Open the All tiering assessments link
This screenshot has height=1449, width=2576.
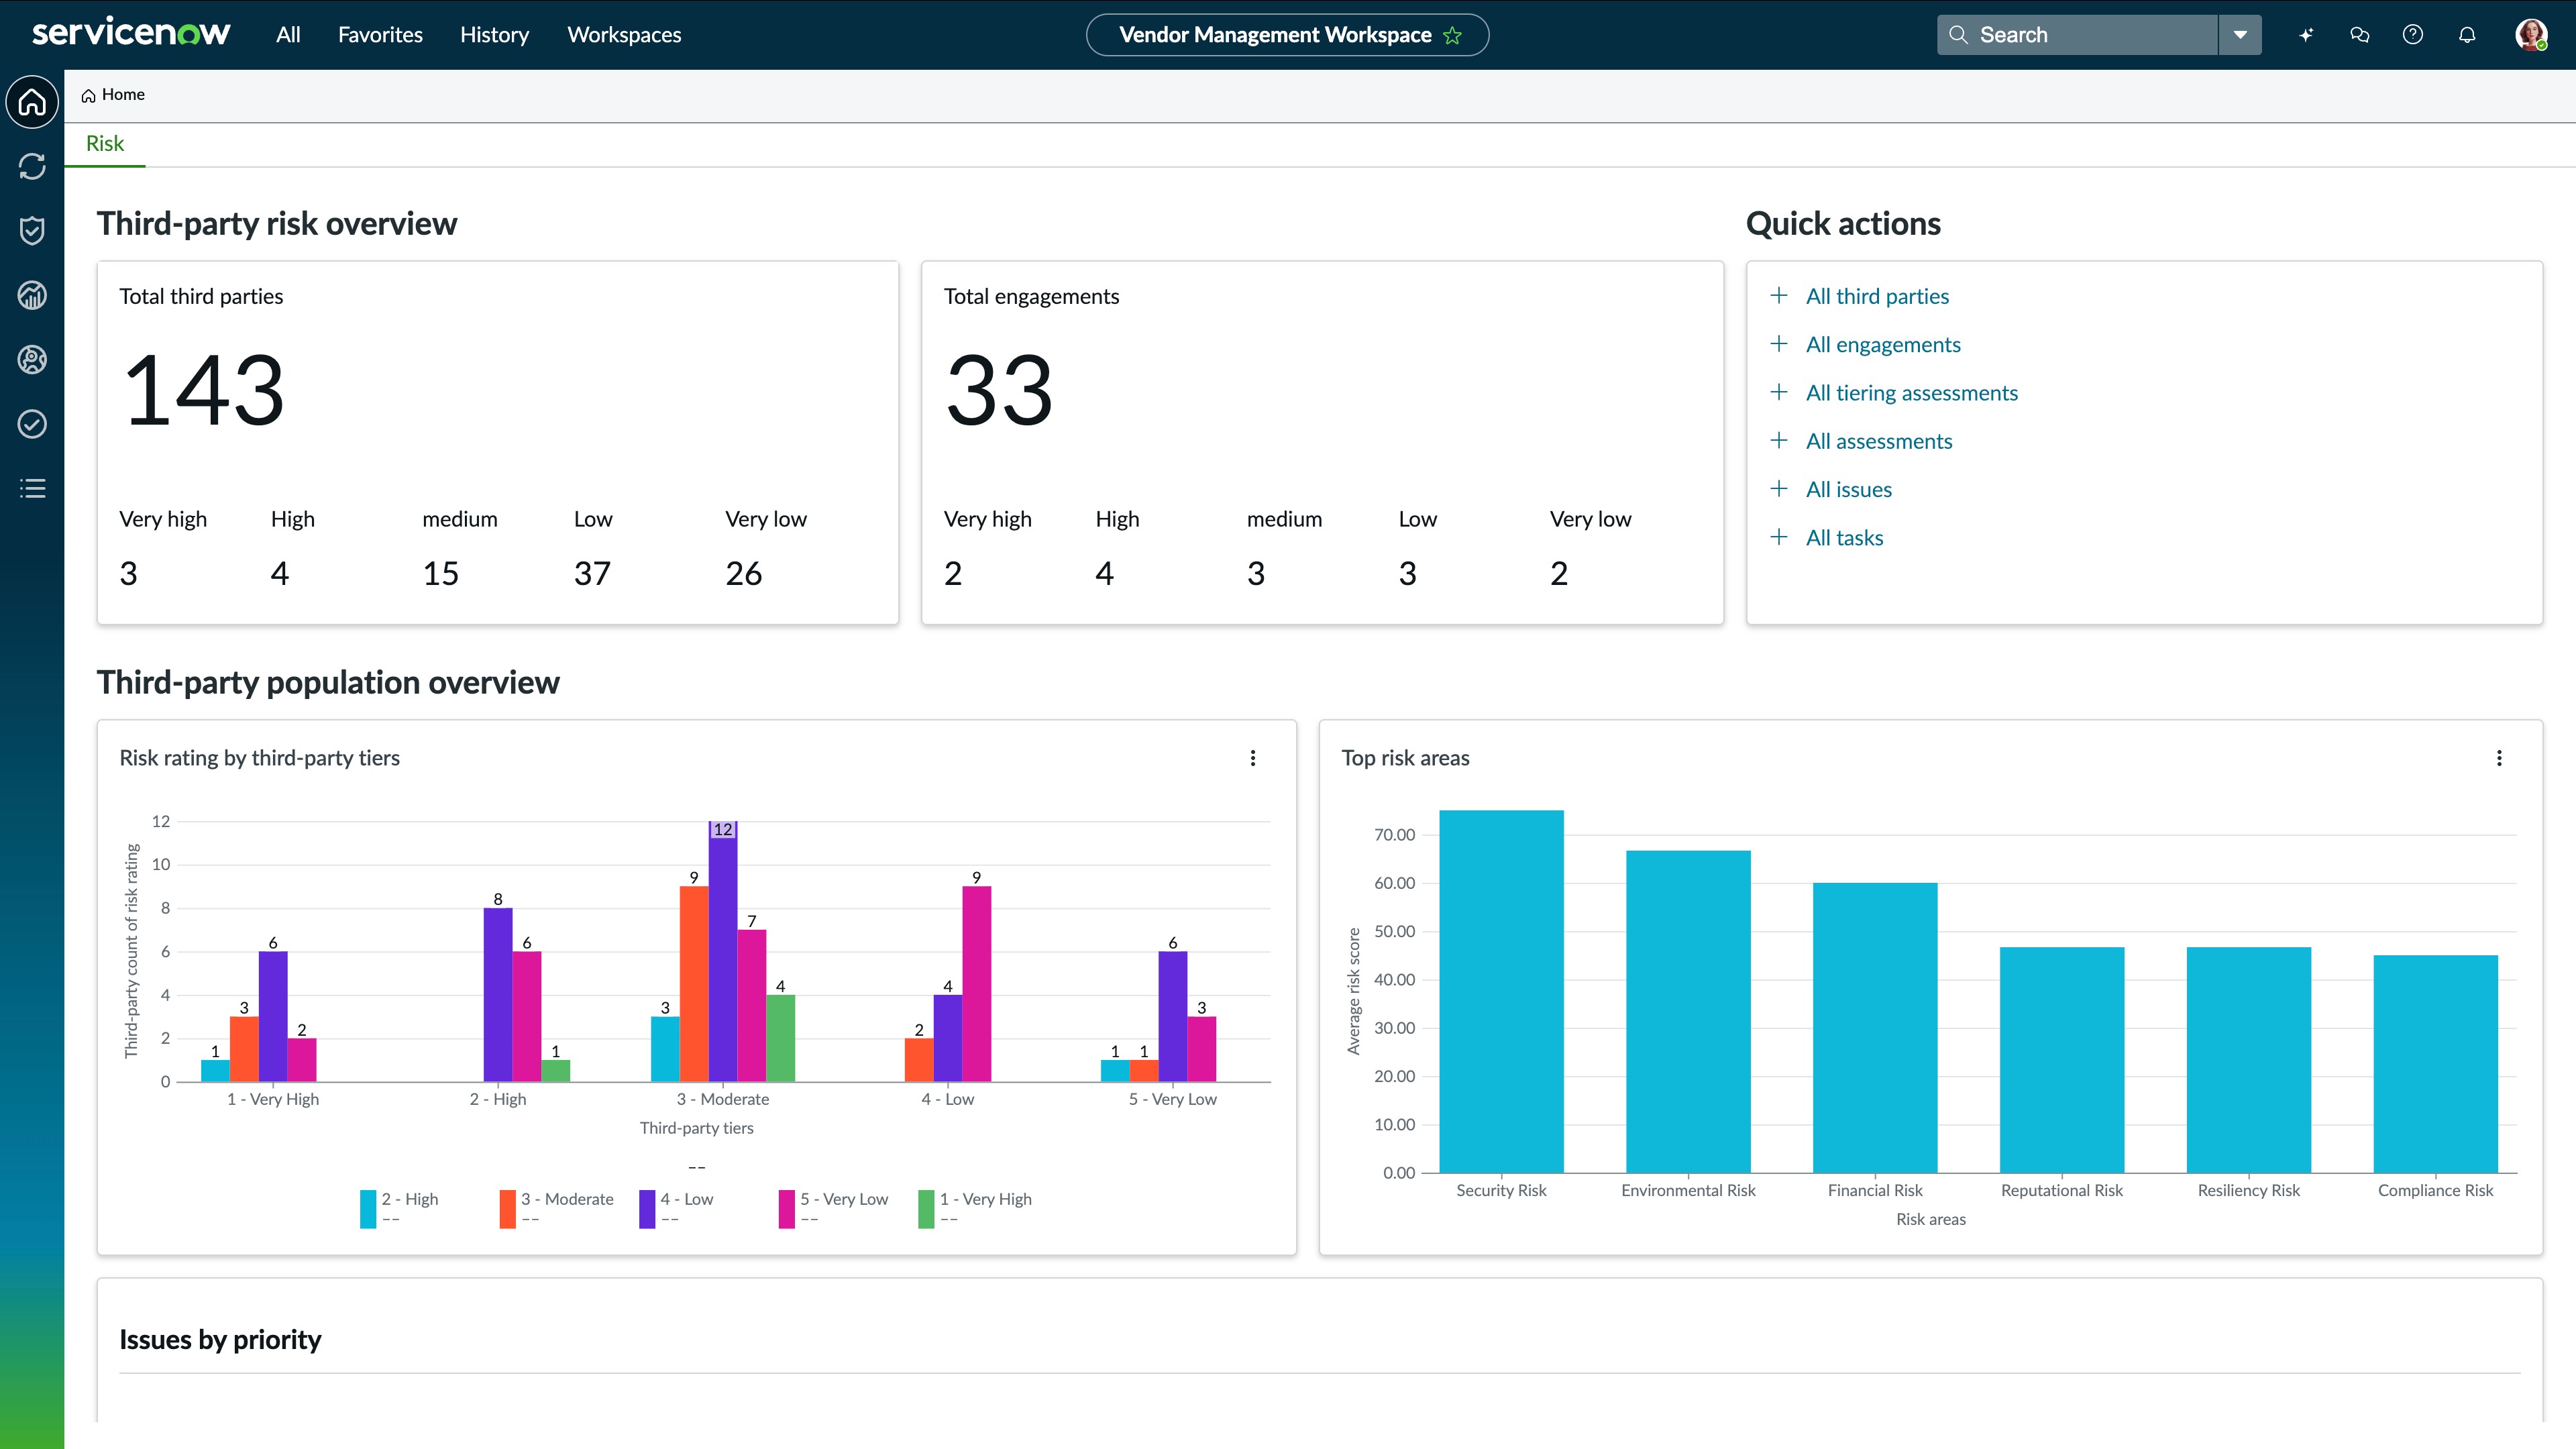click(1911, 393)
